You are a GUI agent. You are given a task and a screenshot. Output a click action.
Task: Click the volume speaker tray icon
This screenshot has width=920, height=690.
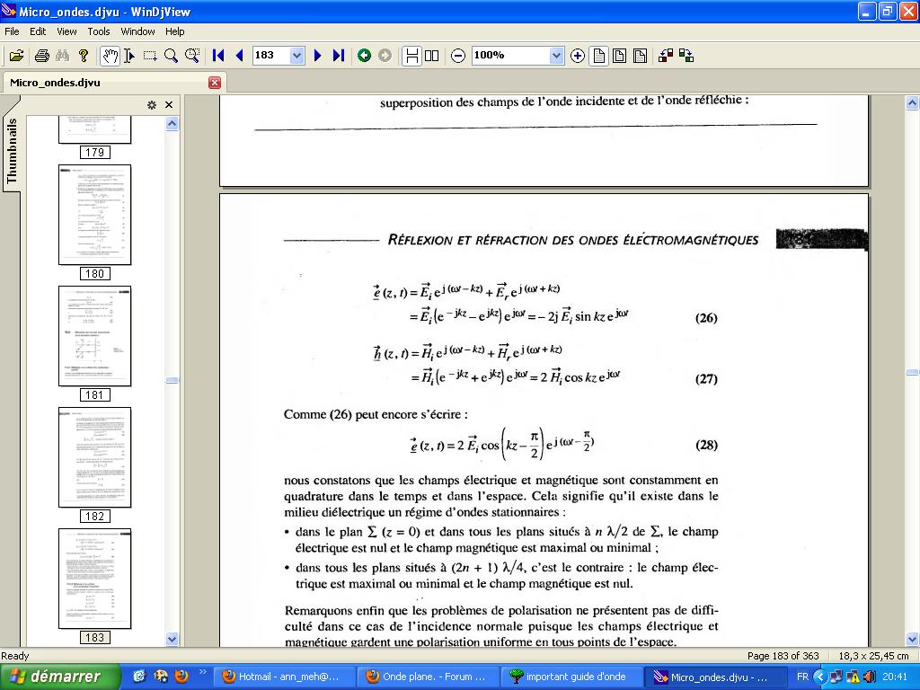click(870, 677)
